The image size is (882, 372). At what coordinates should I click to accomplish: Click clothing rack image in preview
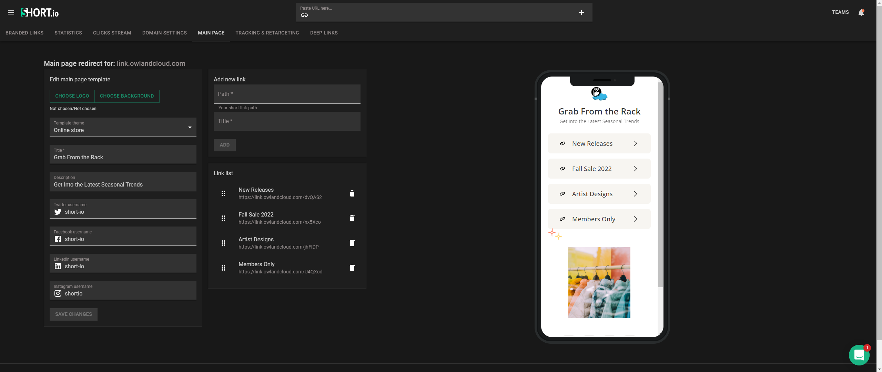click(599, 283)
